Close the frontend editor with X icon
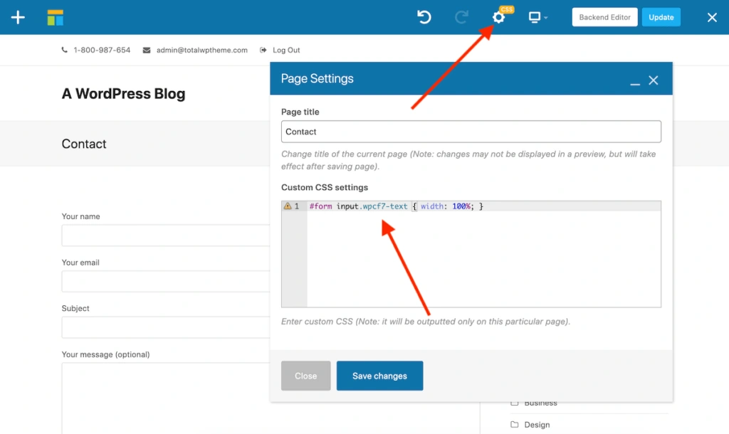The width and height of the screenshot is (729, 434). coord(712,17)
